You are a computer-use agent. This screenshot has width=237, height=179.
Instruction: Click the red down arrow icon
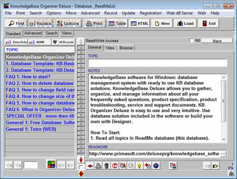81,160
